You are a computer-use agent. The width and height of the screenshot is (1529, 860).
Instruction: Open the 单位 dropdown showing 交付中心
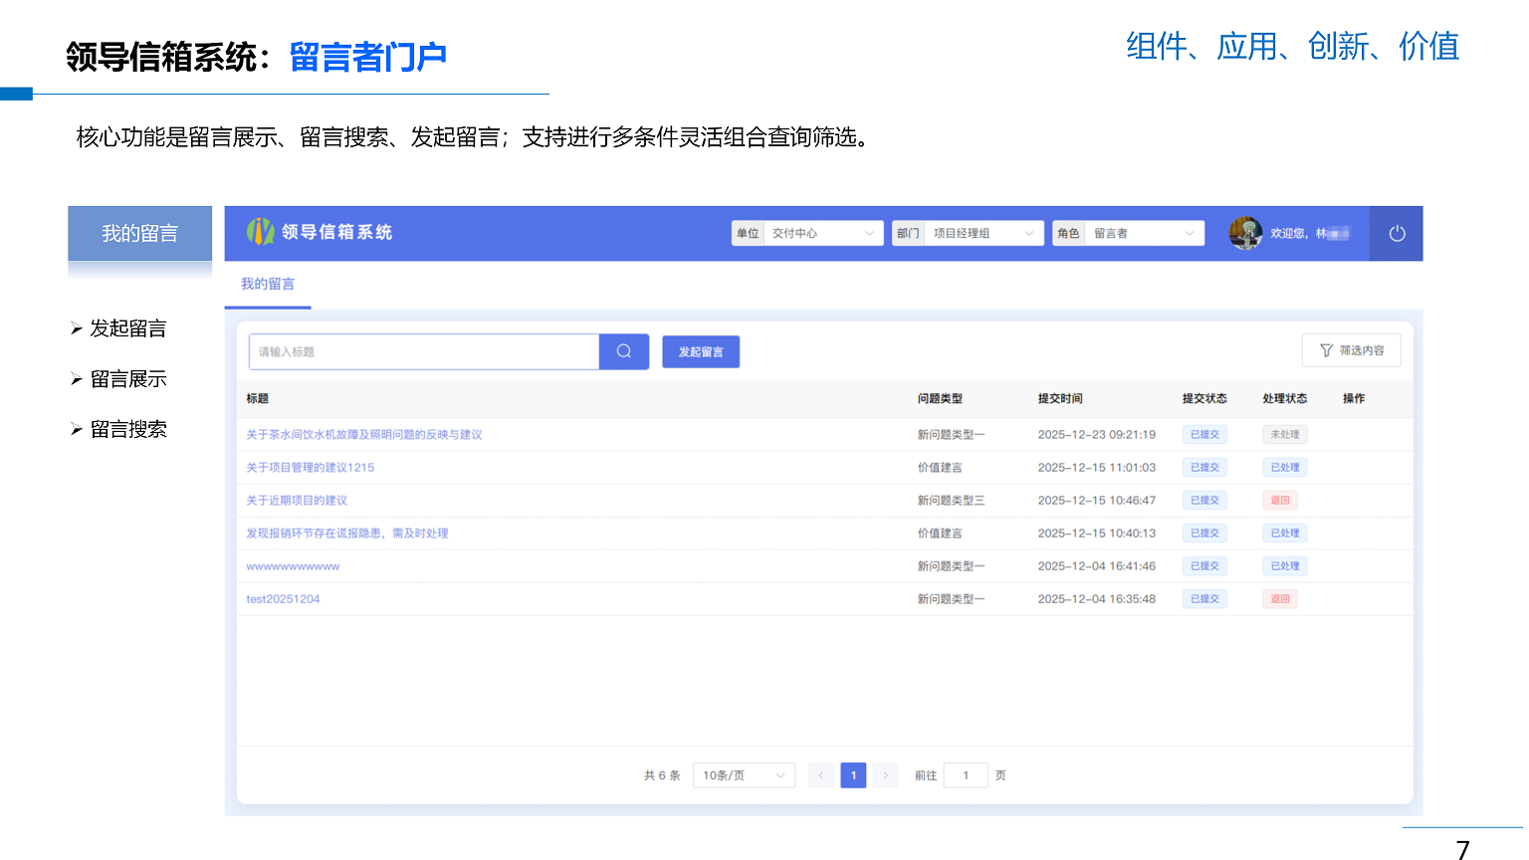(x=823, y=233)
